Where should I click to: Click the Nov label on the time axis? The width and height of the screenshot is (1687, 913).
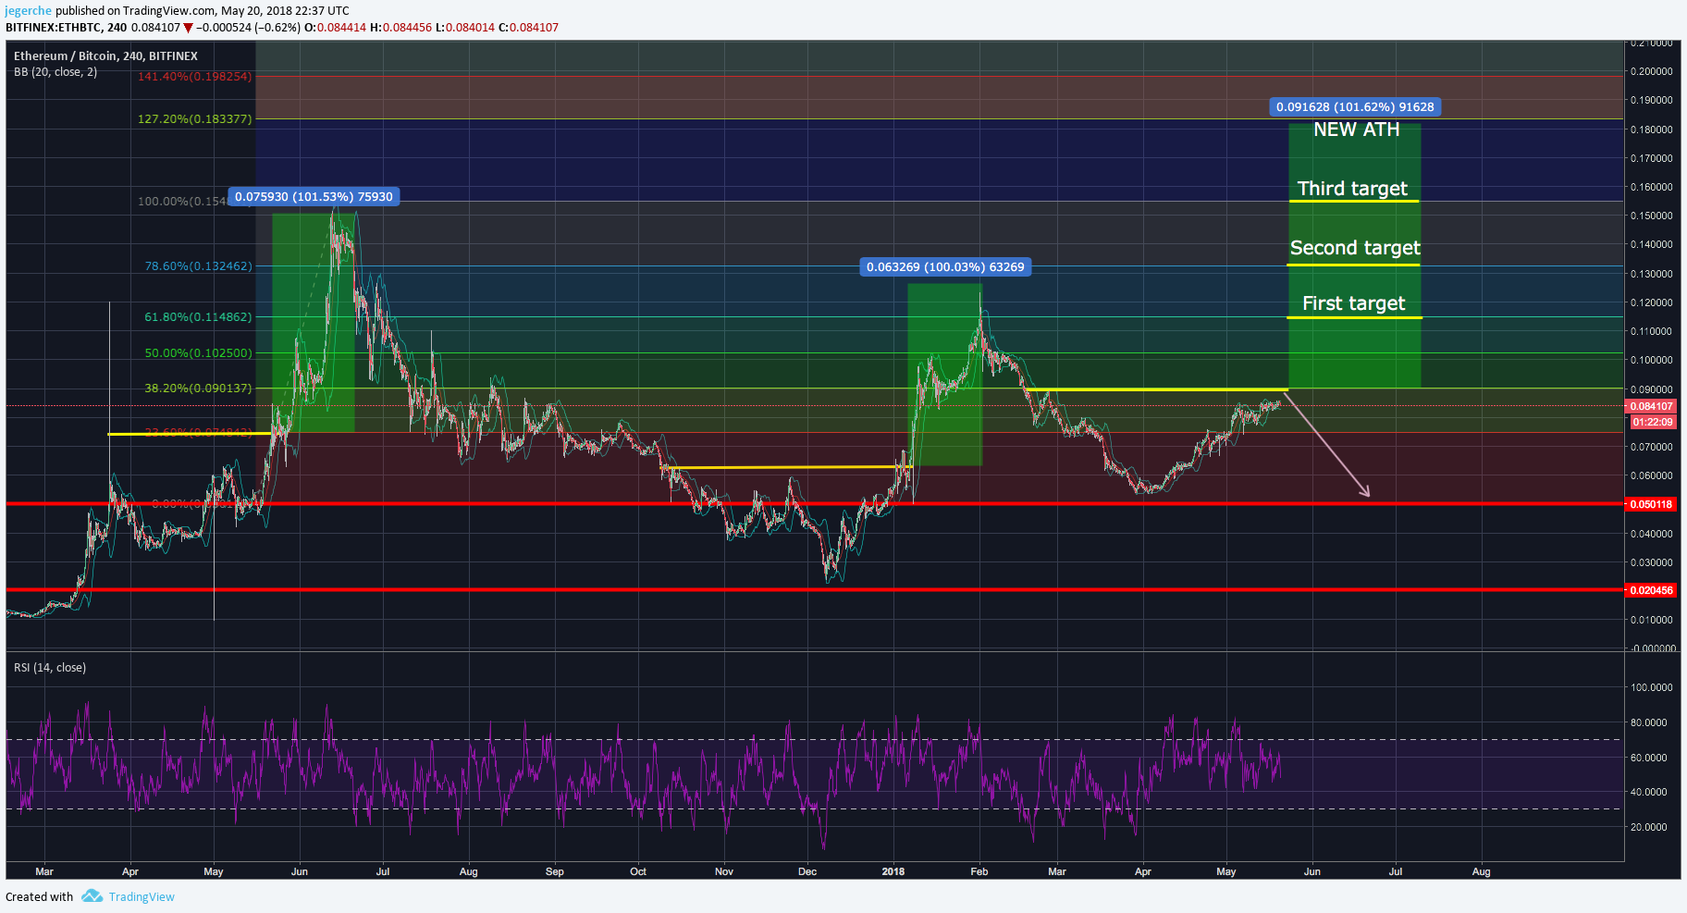724,871
